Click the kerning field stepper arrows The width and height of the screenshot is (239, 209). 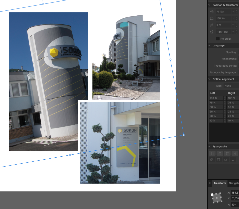click(x=236, y=11)
